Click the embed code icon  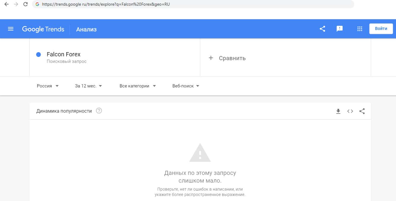(x=350, y=111)
